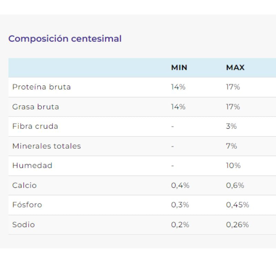This screenshot has width=276, height=276.
Task: Click the MIN column header
Action: (x=179, y=68)
